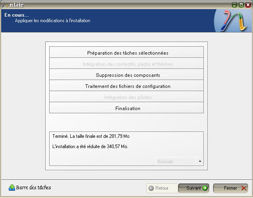This screenshot has width=253, height=198.
Task: Click the text 'Terminé. La taille finale est de 281,79 Mo'
Action: pos(91,136)
